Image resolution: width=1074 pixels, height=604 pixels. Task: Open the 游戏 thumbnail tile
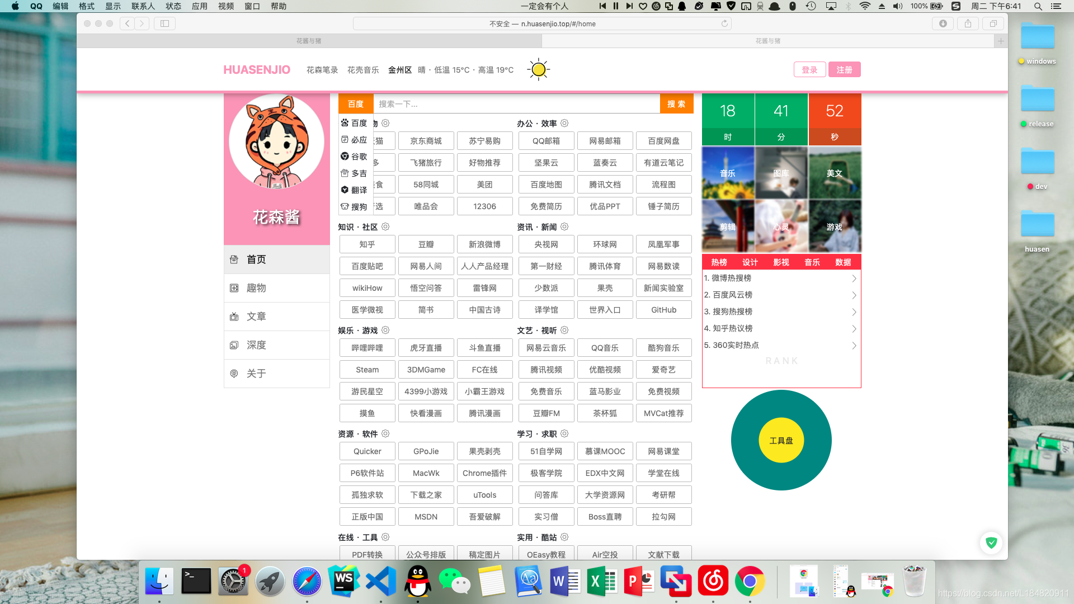coord(835,226)
